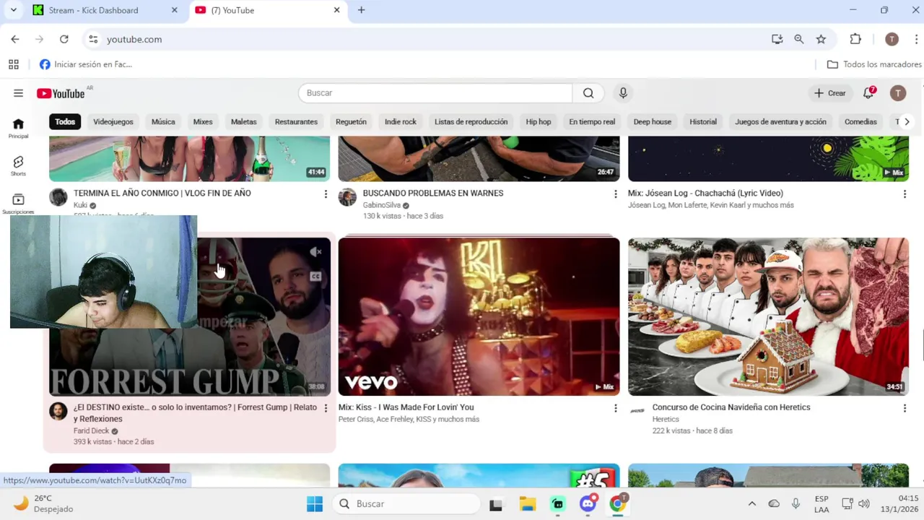This screenshot has height=520, width=924.
Task: Show hidden tray icons chevron
Action: coord(751,504)
